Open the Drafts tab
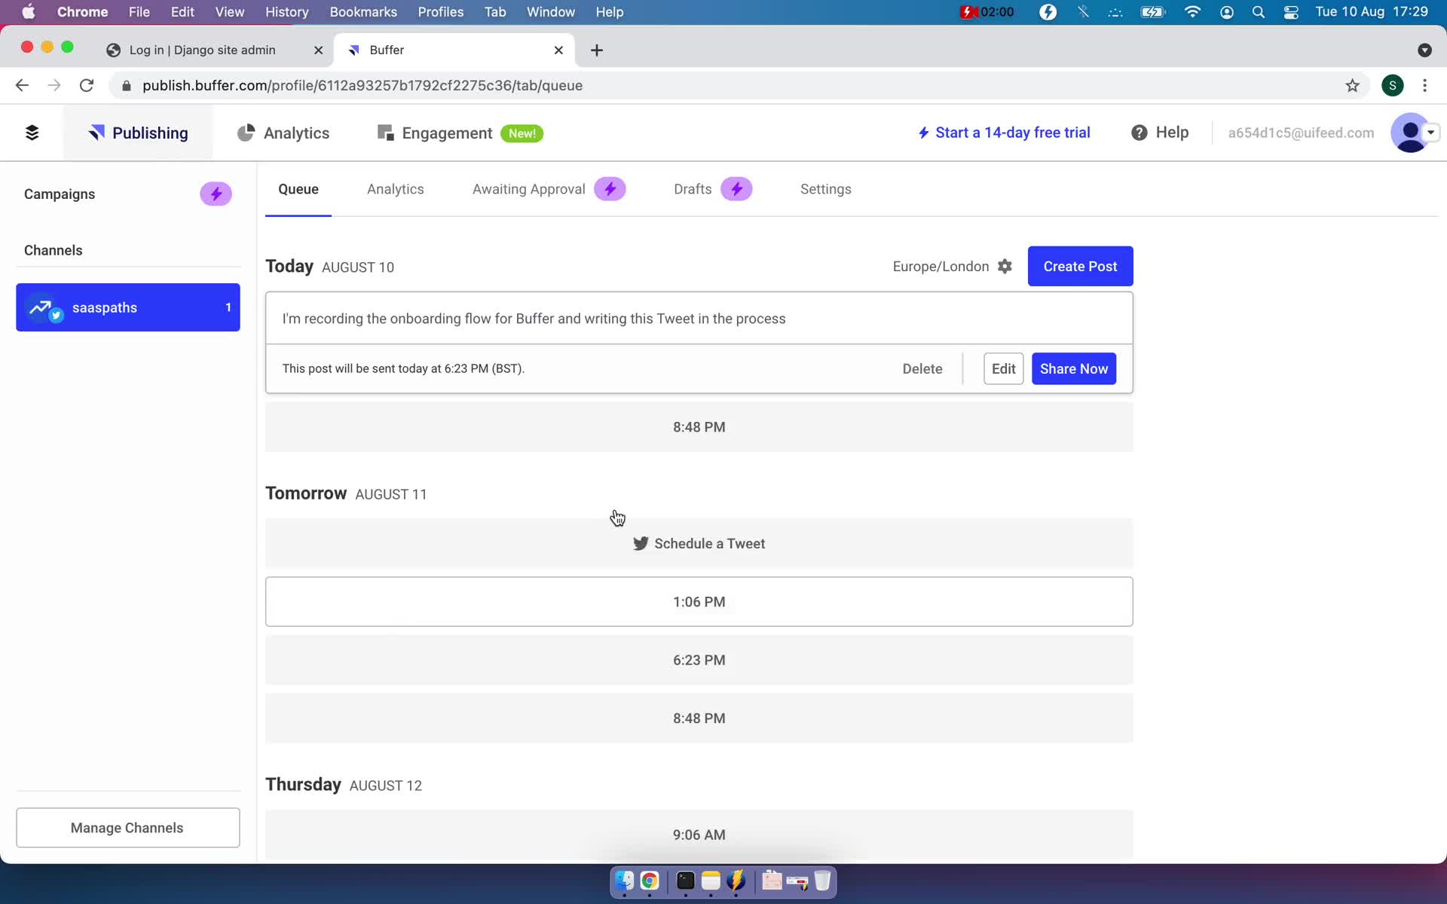The image size is (1447, 904). coord(693,189)
